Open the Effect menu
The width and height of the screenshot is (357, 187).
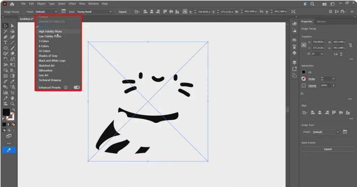tap(72, 3)
